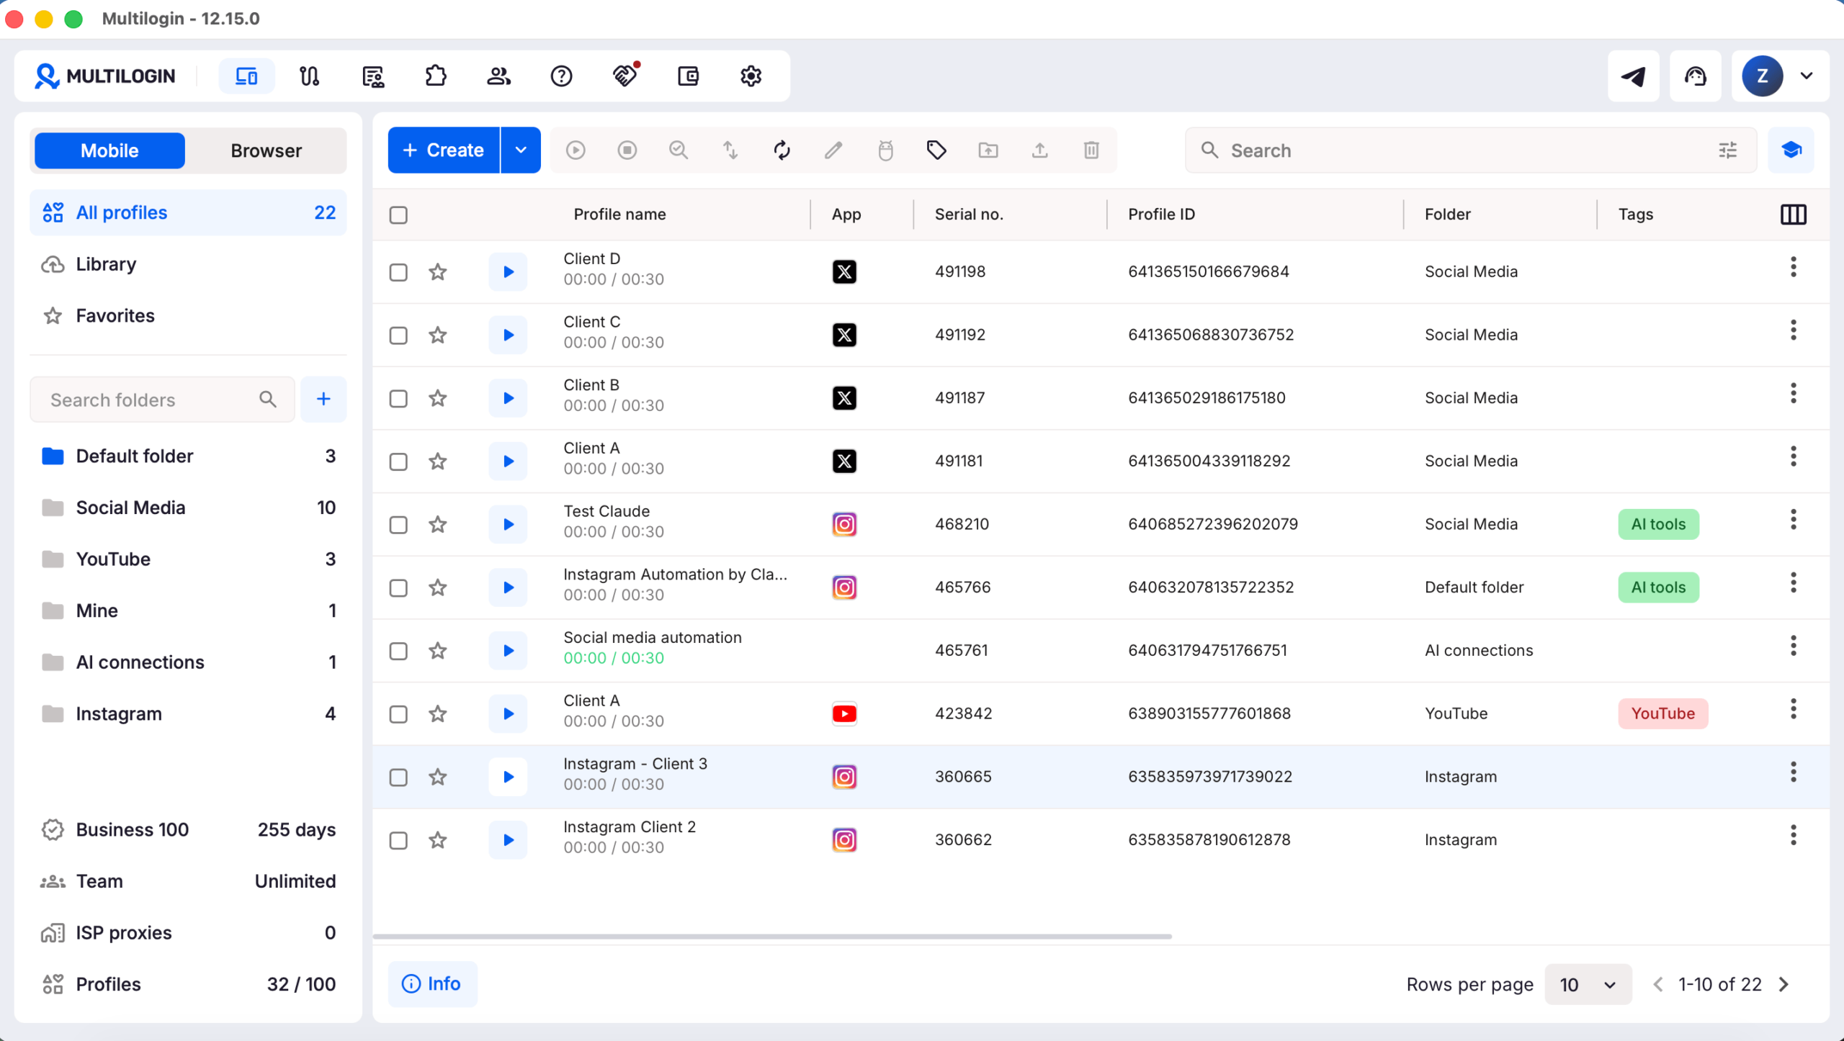Image resolution: width=1844 pixels, height=1041 pixels.
Task: Open the column layout icon in table header
Action: [x=1793, y=214]
